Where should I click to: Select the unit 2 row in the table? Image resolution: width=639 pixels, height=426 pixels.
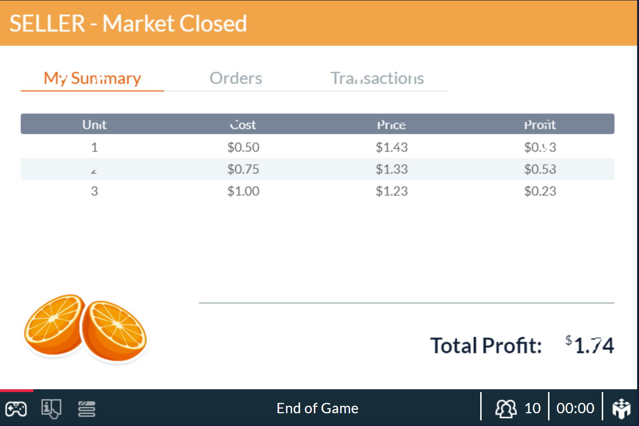[x=318, y=169]
